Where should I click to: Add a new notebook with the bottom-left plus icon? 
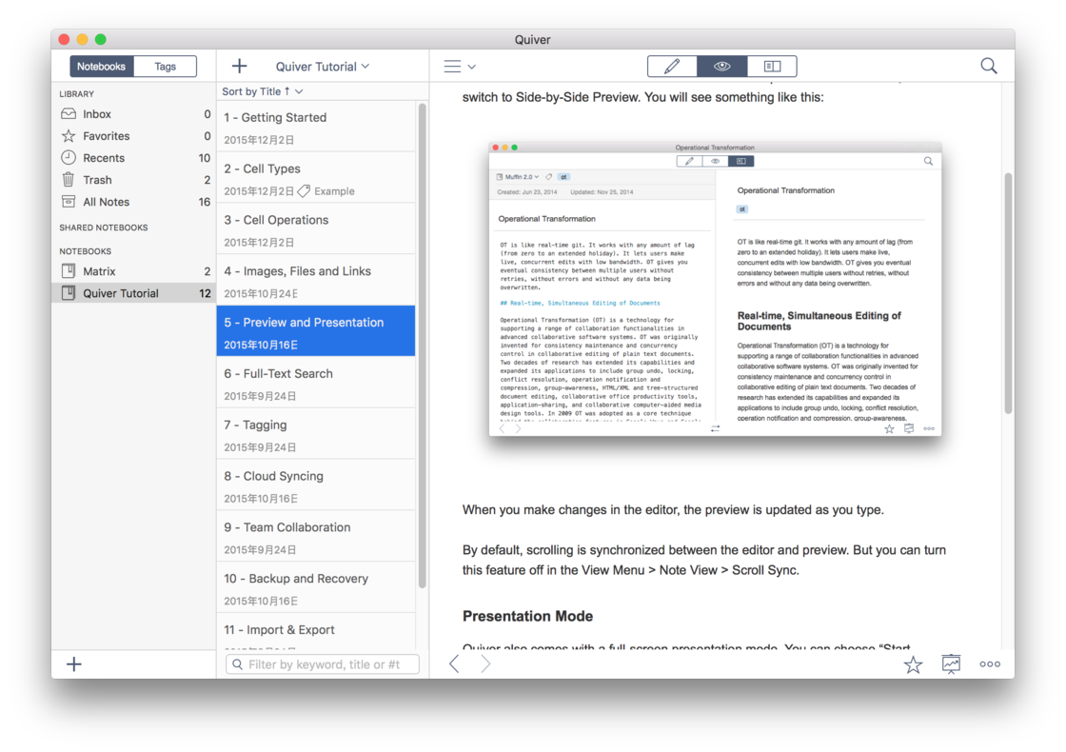pyautogui.click(x=74, y=664)
